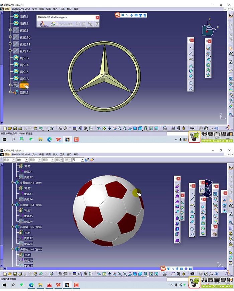The image size is (234, 291).
Task: Click Zoom Out icon in top window toolbar
Action: tap(125, 128)
